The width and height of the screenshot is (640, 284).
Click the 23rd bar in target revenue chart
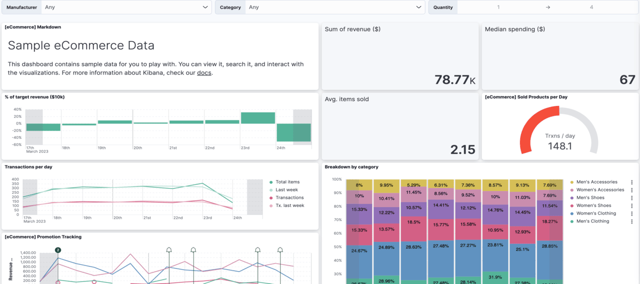(x=258, y=118)
